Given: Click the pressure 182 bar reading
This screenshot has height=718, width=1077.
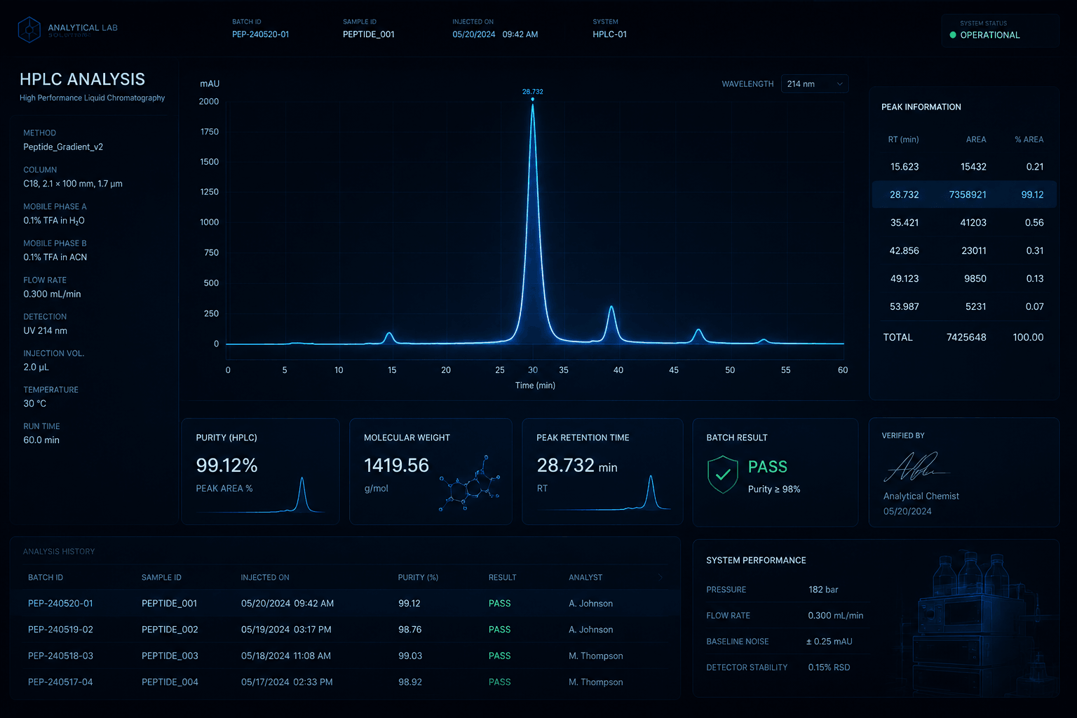Looking at the screenshot, I should click(x=823, y=590).
